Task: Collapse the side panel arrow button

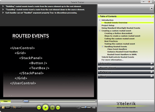Action: click(x=151, y=8)
